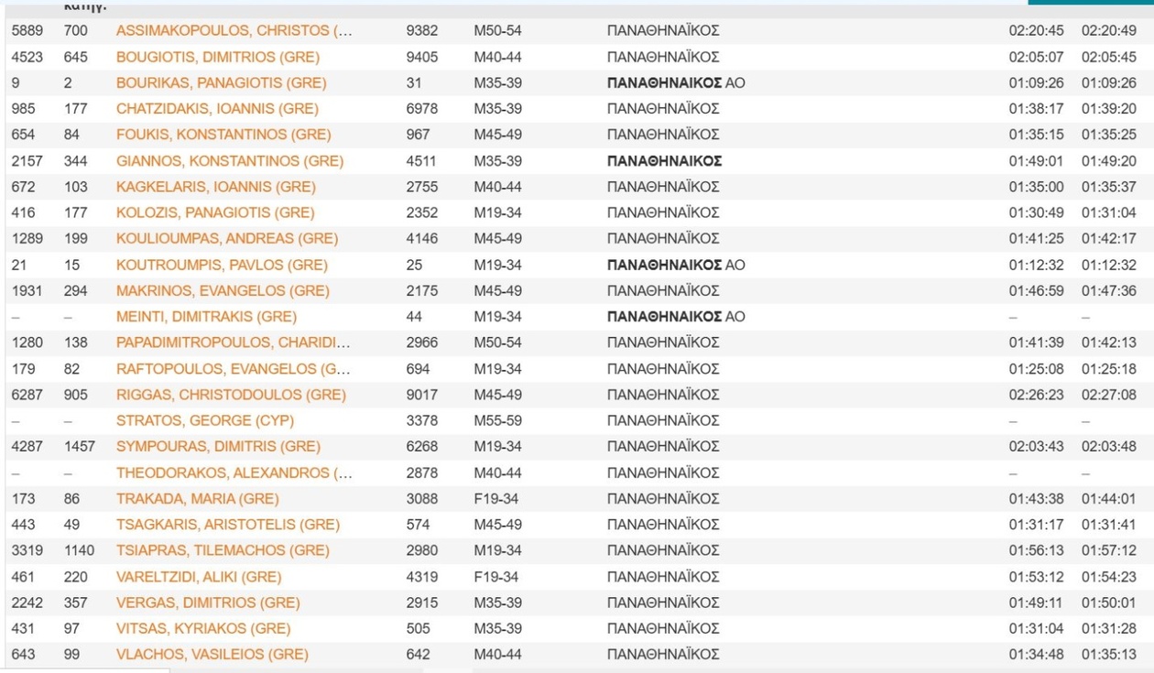Select VARELTZIDI, ALIKI link
Viewport: 1154px width, 673px height.
pyautogui.click(x=199, y=577)
